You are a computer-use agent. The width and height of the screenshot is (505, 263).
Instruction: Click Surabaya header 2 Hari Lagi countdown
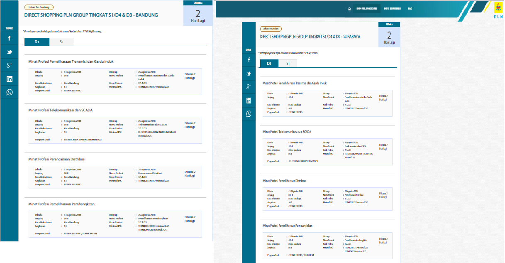[389, 37]
